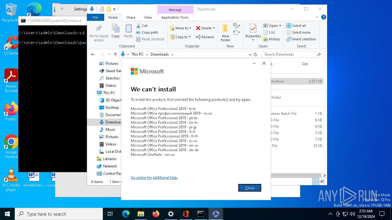Open recent locations dropdown chevron
The image size is (392, 220).
coord(109,54)
